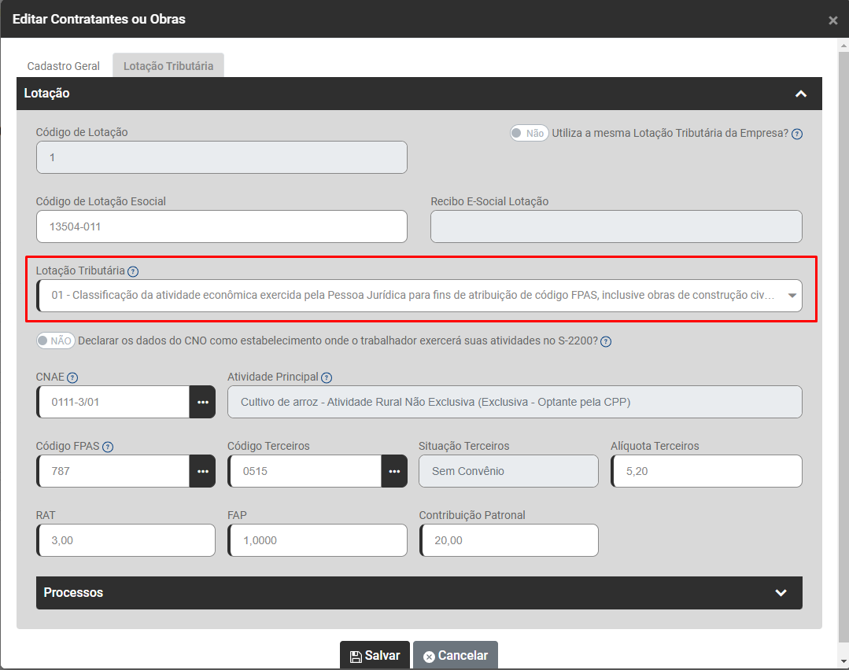This screenshot has width=849, height=670.
Task: Click help icon beside Lotação Tributária label
Action: click(133, 271)
